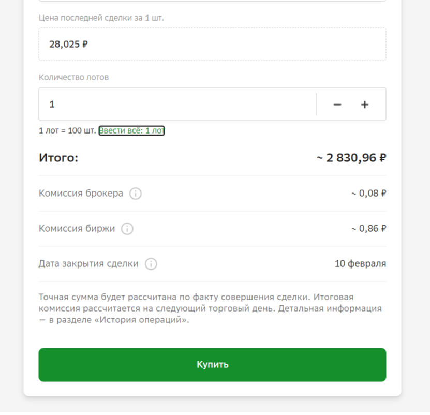Click the info icon next to Комиссия брокера
Viewport: 430px width, 415px height.
point(135,194)
